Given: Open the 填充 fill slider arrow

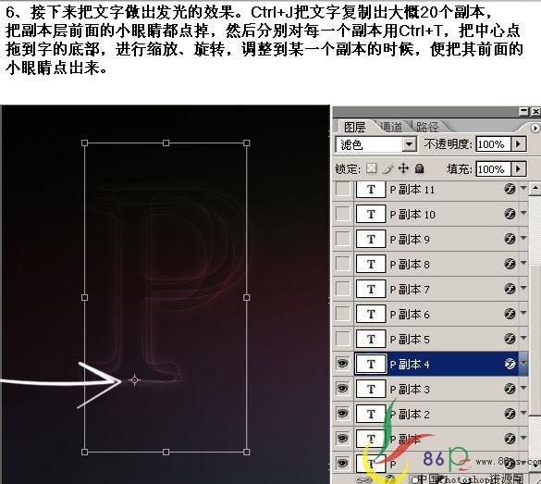Looking at the screenshot, I should point(519,168).
